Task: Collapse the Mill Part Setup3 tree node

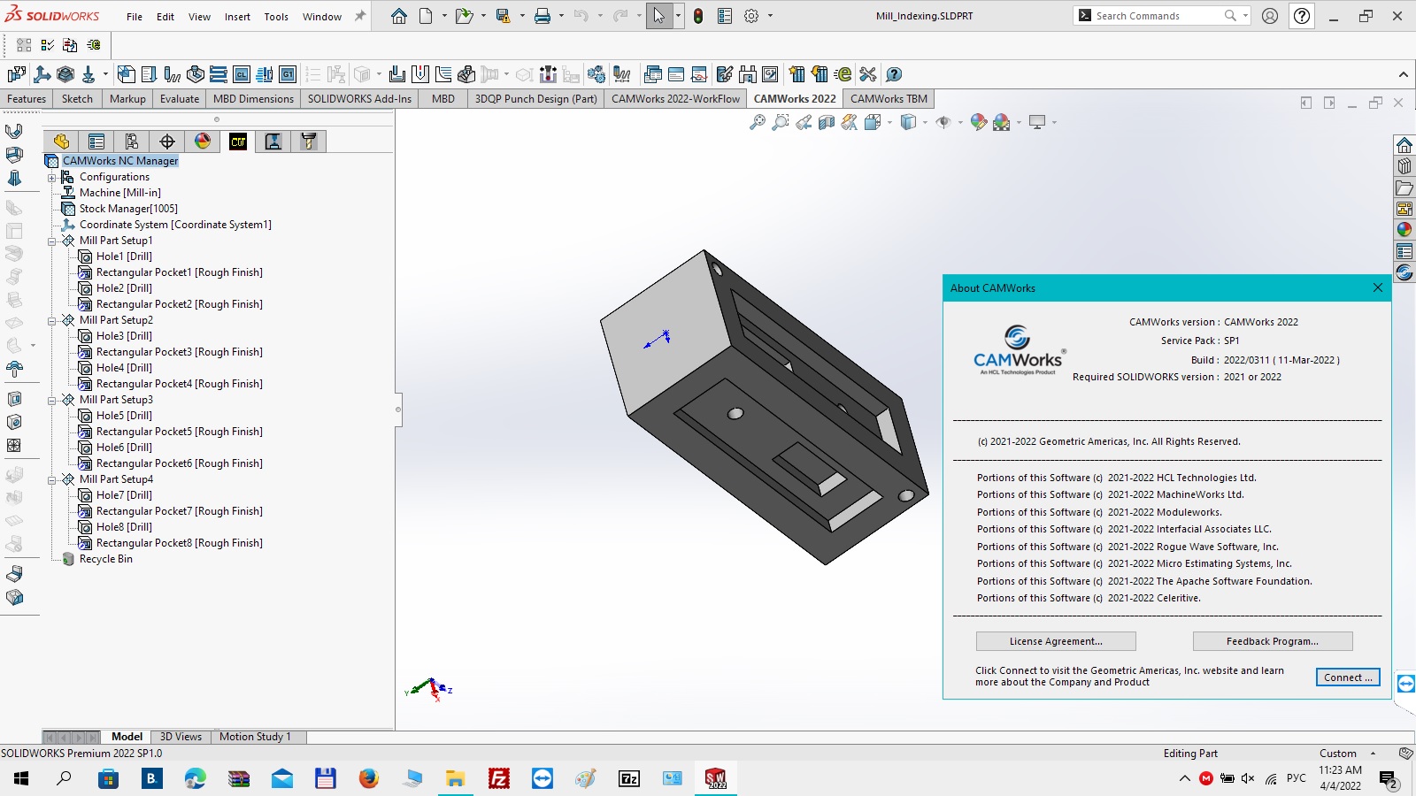Action: (x=51, y=401)
